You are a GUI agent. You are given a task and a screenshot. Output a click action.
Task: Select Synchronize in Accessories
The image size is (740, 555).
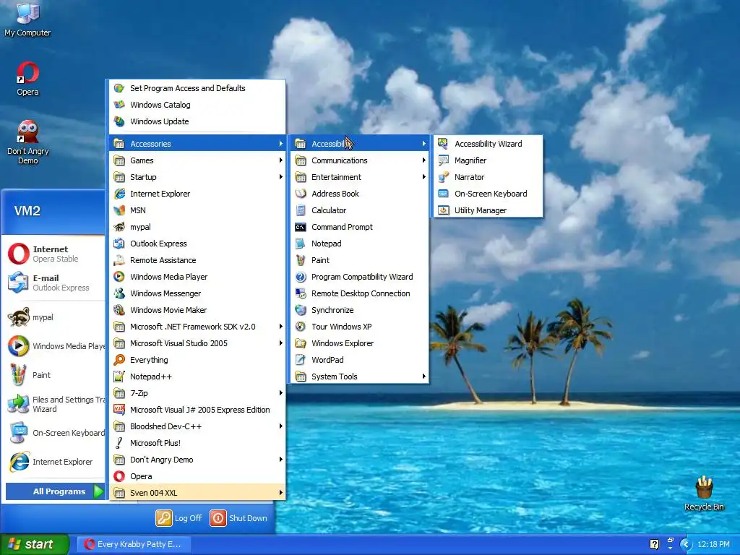click(x=360, y=310)
